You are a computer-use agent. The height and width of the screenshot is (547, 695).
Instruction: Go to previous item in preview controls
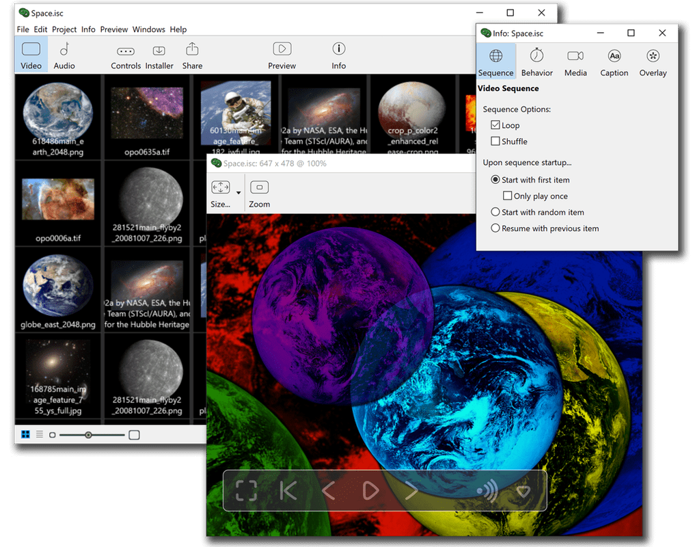pos(329,490)
